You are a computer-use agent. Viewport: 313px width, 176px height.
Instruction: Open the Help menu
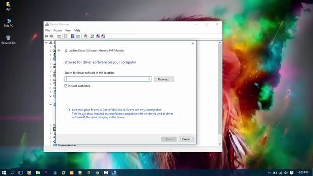[77, 30]
